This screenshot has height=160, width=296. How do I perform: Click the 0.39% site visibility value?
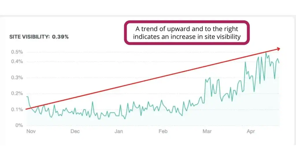pos(60,37)
